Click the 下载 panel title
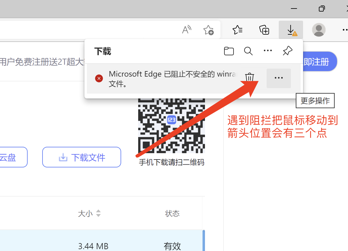Screen dimensions: 348x251 point(103,51)
